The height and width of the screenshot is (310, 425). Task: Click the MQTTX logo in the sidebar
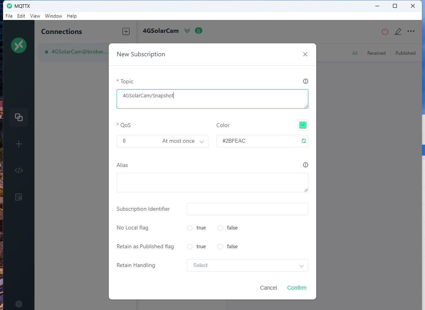(x=19, y=45)
